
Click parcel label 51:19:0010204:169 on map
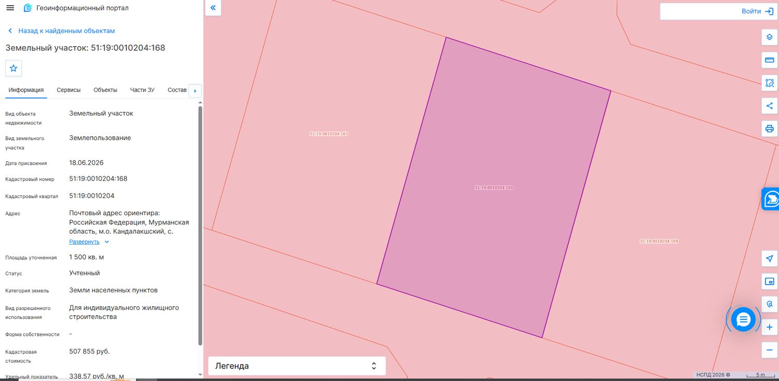click(x=659, y=241)
